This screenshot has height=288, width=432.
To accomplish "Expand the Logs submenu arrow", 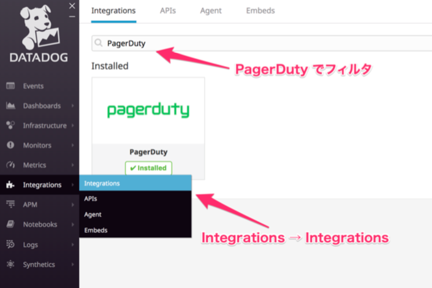I will [x=73, y=244].
